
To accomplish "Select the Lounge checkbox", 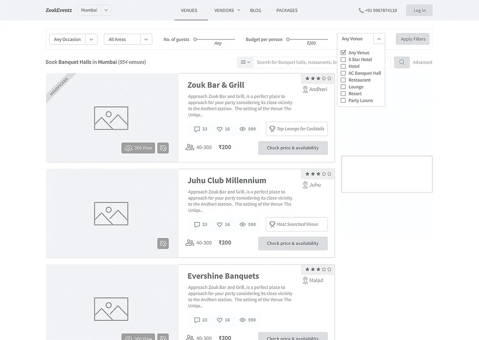I will pyautogui.click(x=343, y=86).
